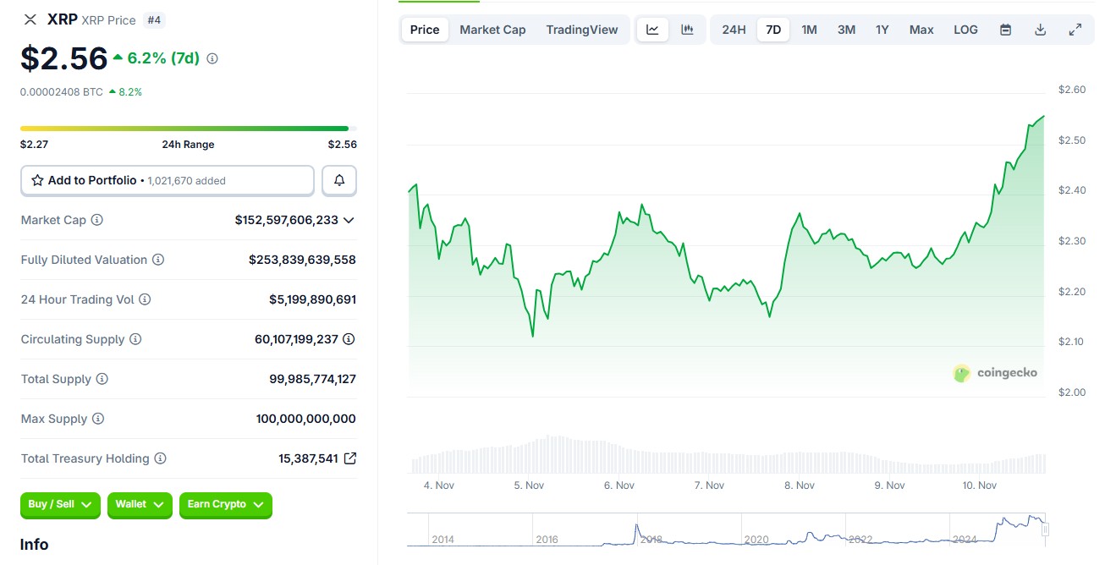
Task: Click the coingecko logo on the chart
Action: pos(996,372)
